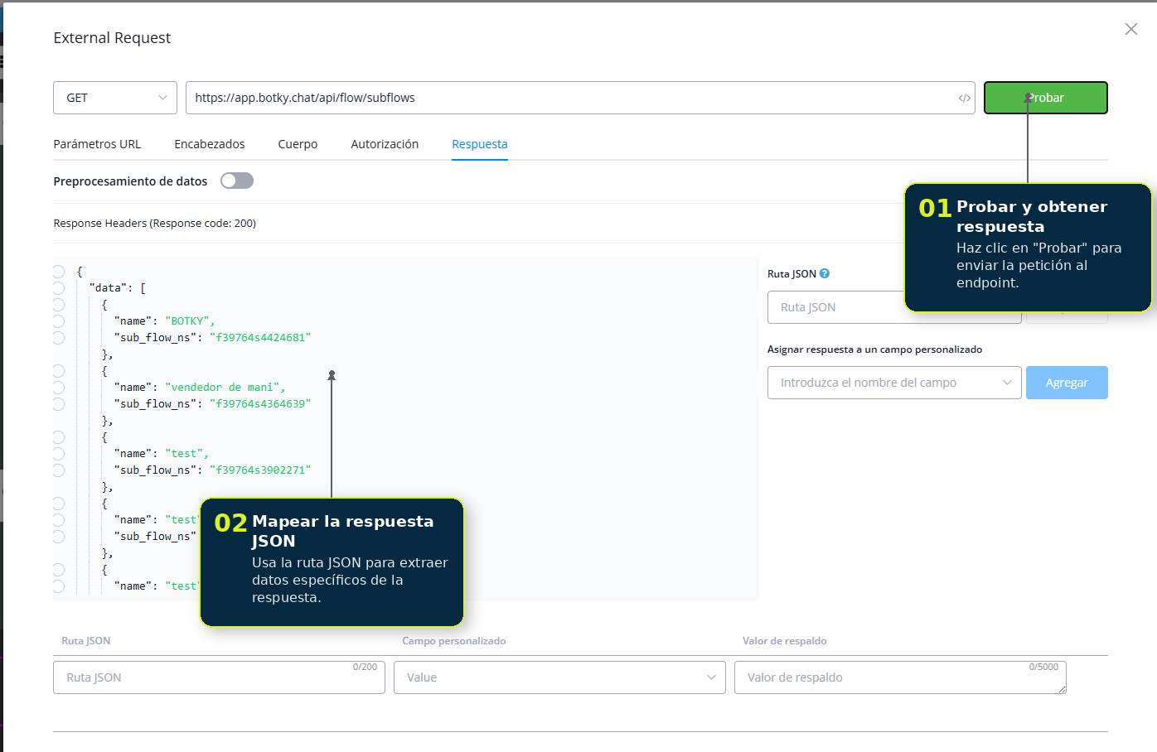Close the External Request dialog
Viewport: 1157px width, 752px height.
click(x=1130, y=29)
